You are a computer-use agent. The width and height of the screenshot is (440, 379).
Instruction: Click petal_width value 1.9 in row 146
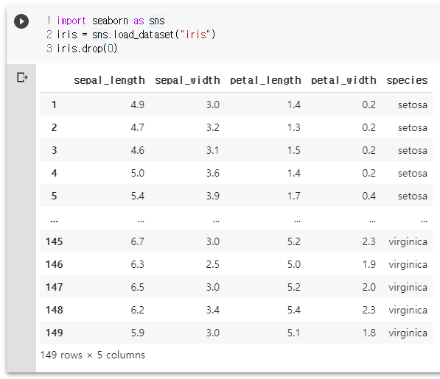coord(369,264)
